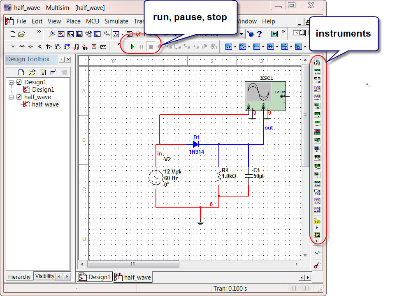Open the Simulate menu
This screenshot has width=404, height=296.
tap(116, 21)
